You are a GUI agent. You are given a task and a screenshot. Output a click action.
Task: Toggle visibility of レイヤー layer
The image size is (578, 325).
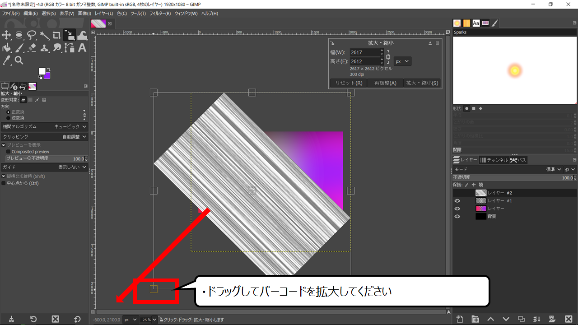point(457,209)
